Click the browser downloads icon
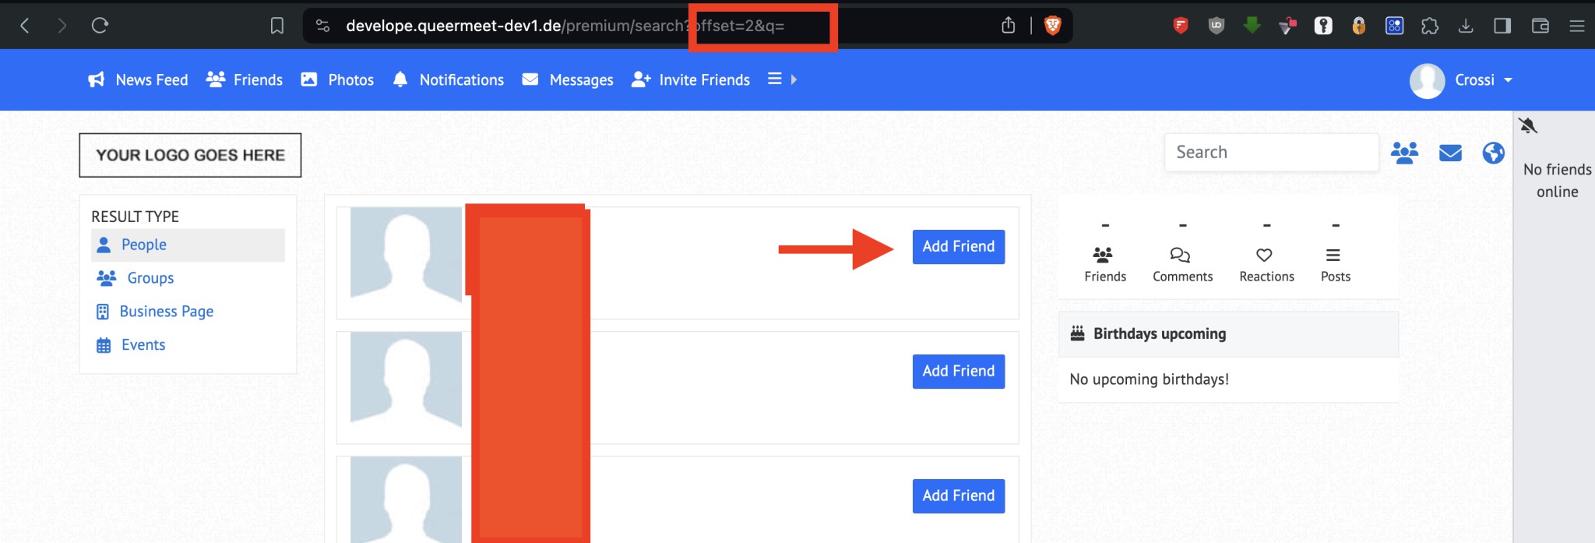1595x543 pixels. (x=1465, y=26)
